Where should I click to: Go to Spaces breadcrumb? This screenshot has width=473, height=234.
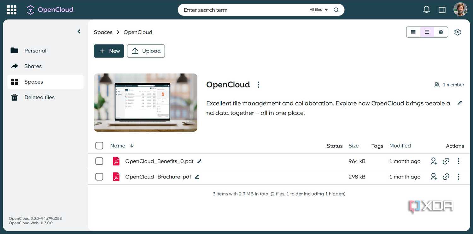pyautogui.click(x=103, y=32)
